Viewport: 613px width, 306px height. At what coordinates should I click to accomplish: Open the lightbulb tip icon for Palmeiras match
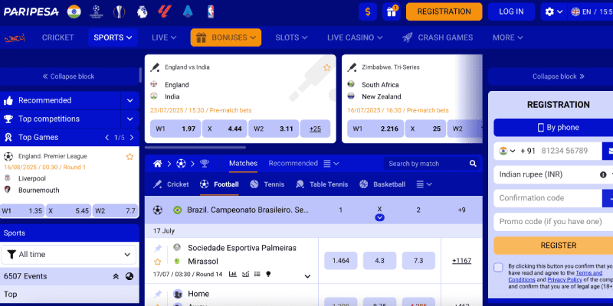pyautogui.click(x=268, y=274)
